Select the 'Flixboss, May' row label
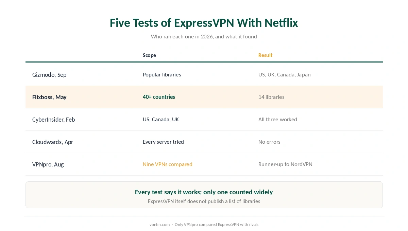Viewport: 408px width, 231px height. 49,97
